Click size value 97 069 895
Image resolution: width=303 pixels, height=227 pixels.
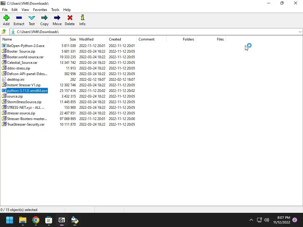(x=68, y=119)
